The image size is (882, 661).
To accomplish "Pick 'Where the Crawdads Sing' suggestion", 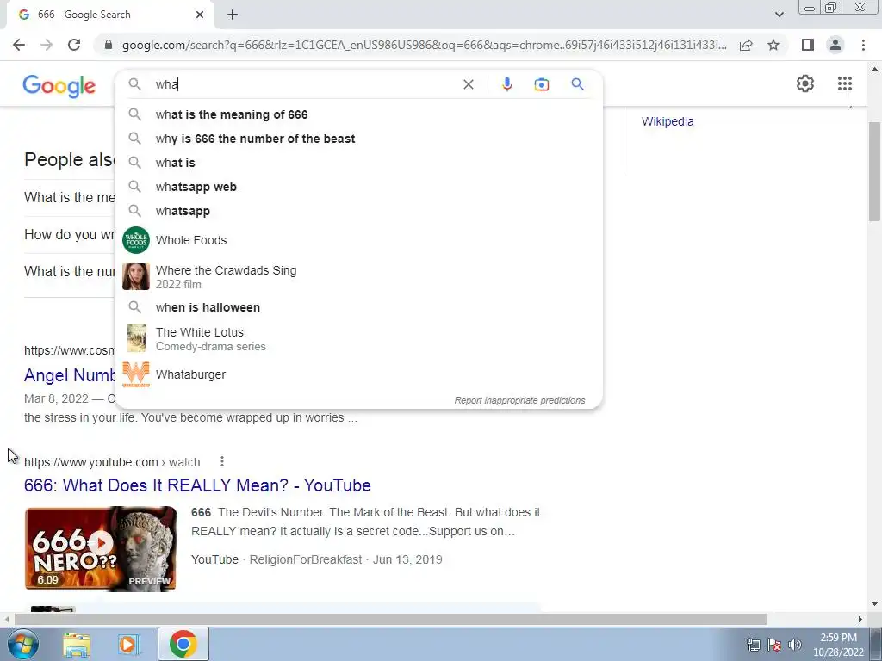I will [358, 276].
